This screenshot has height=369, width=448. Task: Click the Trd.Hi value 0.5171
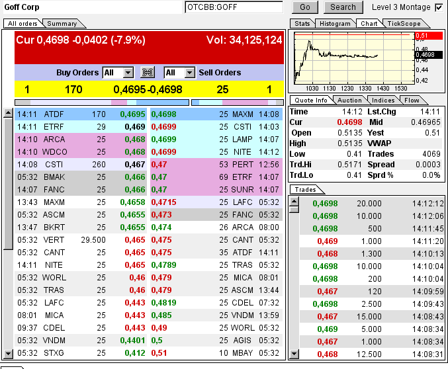pyautogui.click(x=350, y=165)
